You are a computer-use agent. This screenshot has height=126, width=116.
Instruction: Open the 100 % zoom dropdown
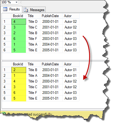(x=17, y=2)
